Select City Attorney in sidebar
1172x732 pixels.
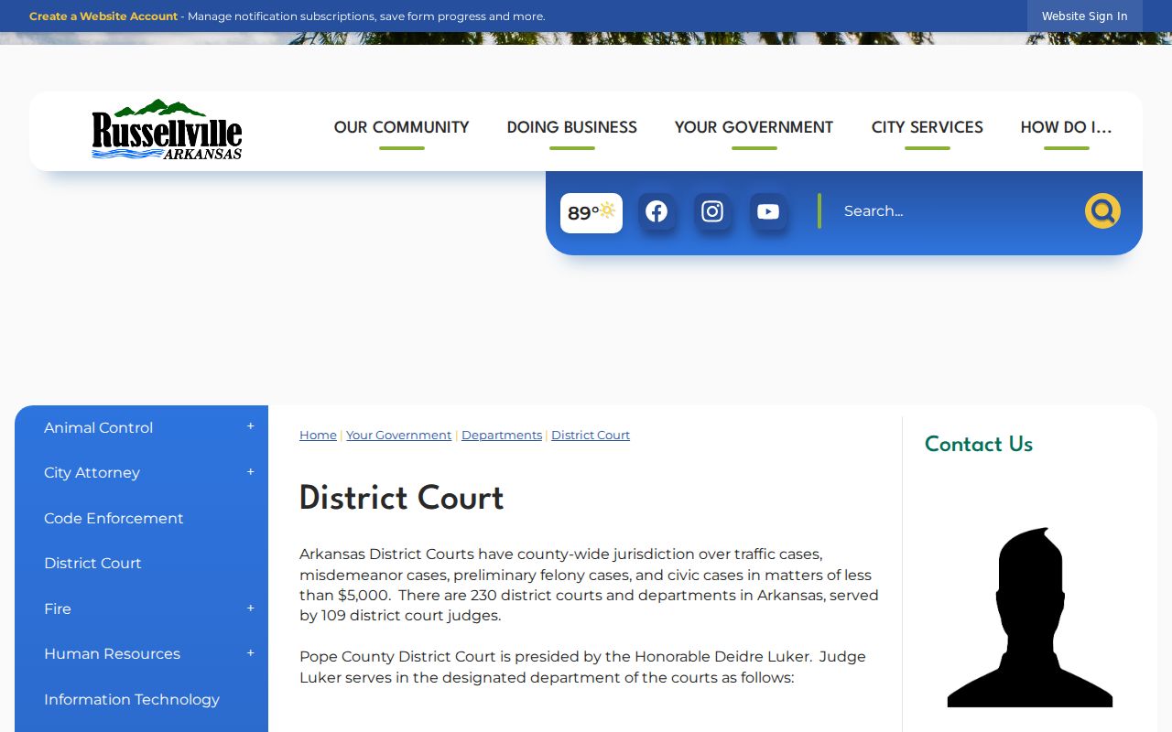point(92,472)
